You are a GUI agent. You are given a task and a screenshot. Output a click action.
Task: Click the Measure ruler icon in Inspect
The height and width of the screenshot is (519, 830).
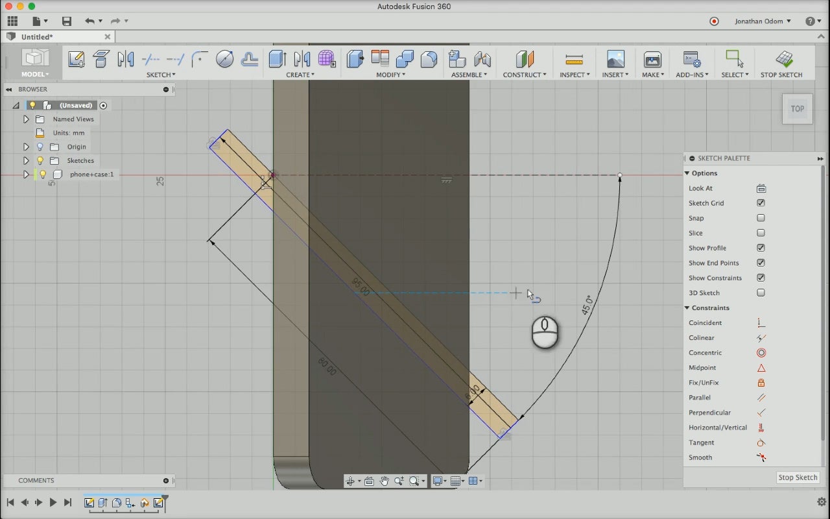click(574, 59)
